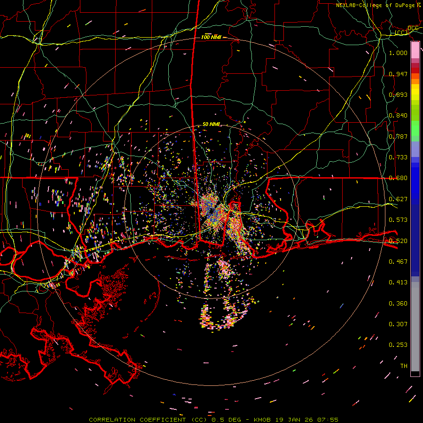Click the 0.733 scale value
Image resolution: width=423 pixels, height=423 pixels.
point(398,157)
